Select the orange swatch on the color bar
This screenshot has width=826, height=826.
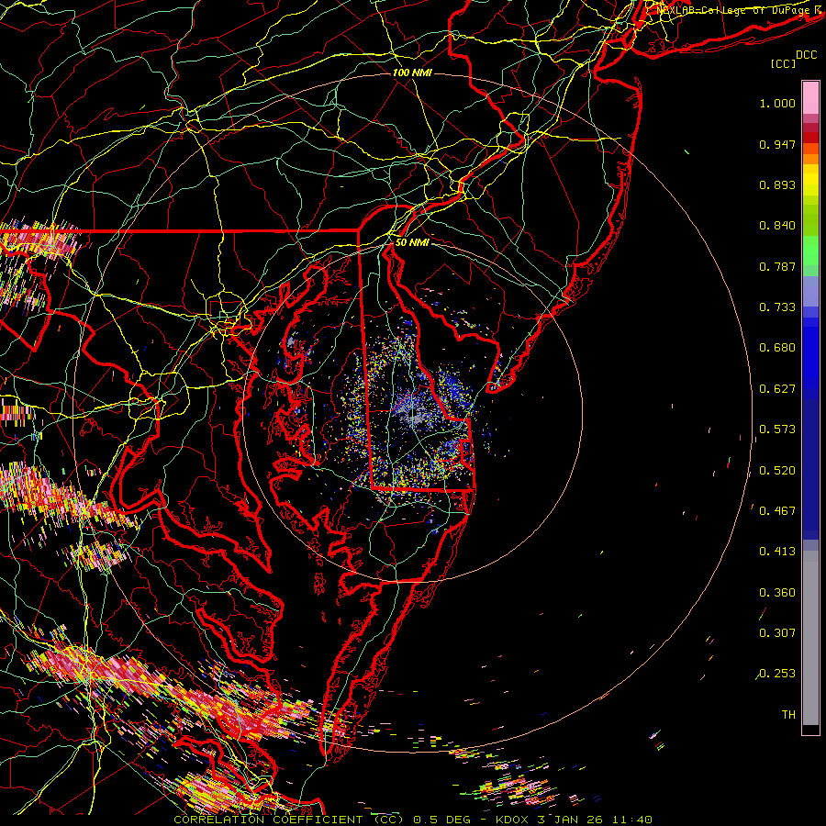point(810,159)
